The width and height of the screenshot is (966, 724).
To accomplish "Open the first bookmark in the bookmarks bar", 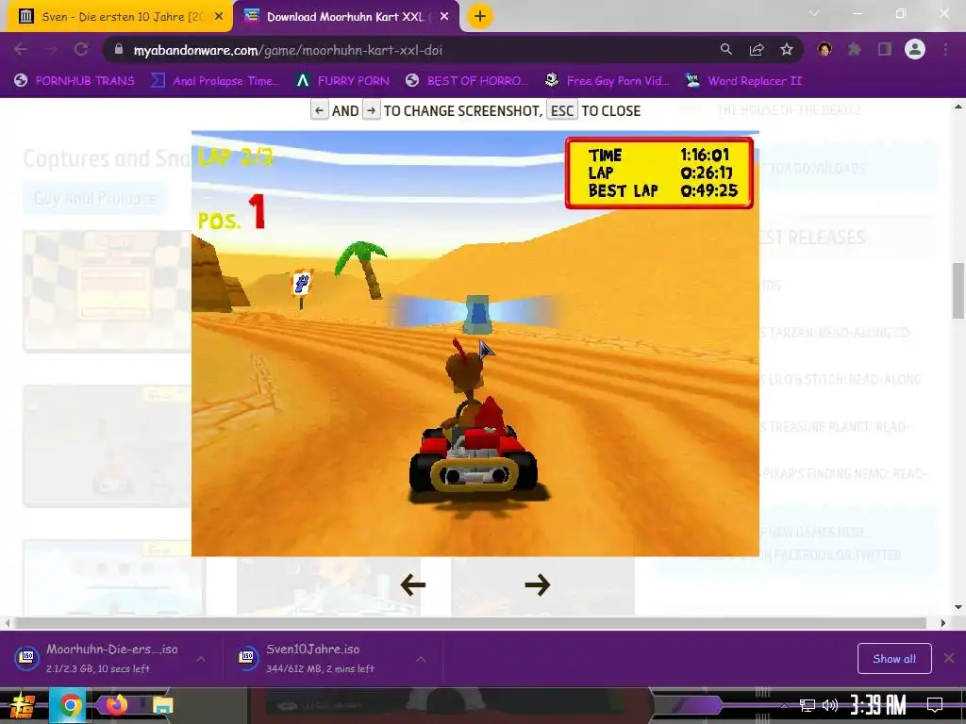I will (74, 81).
